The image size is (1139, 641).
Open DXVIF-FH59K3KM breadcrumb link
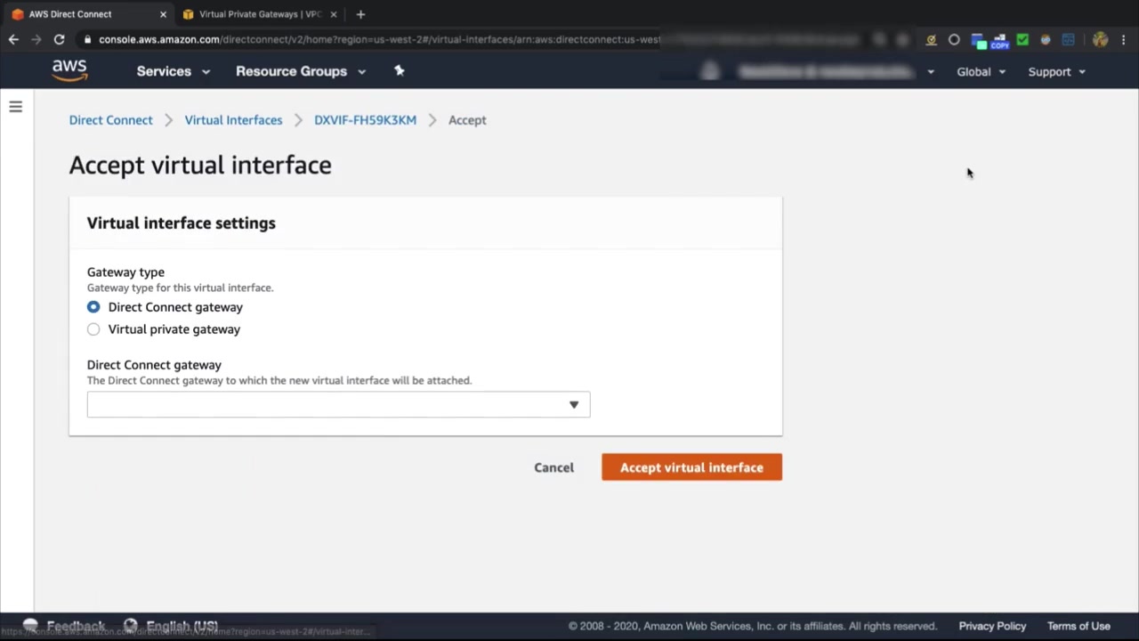(x=365, y=120)
